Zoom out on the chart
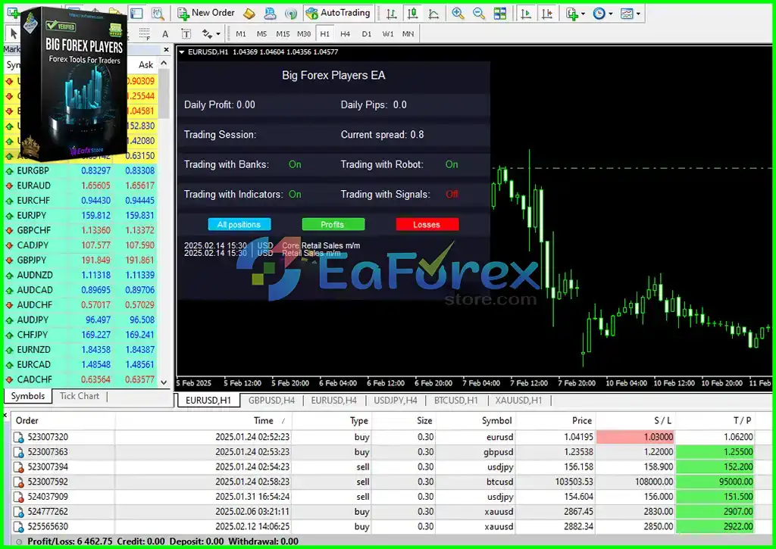 [x=479, y=14]
